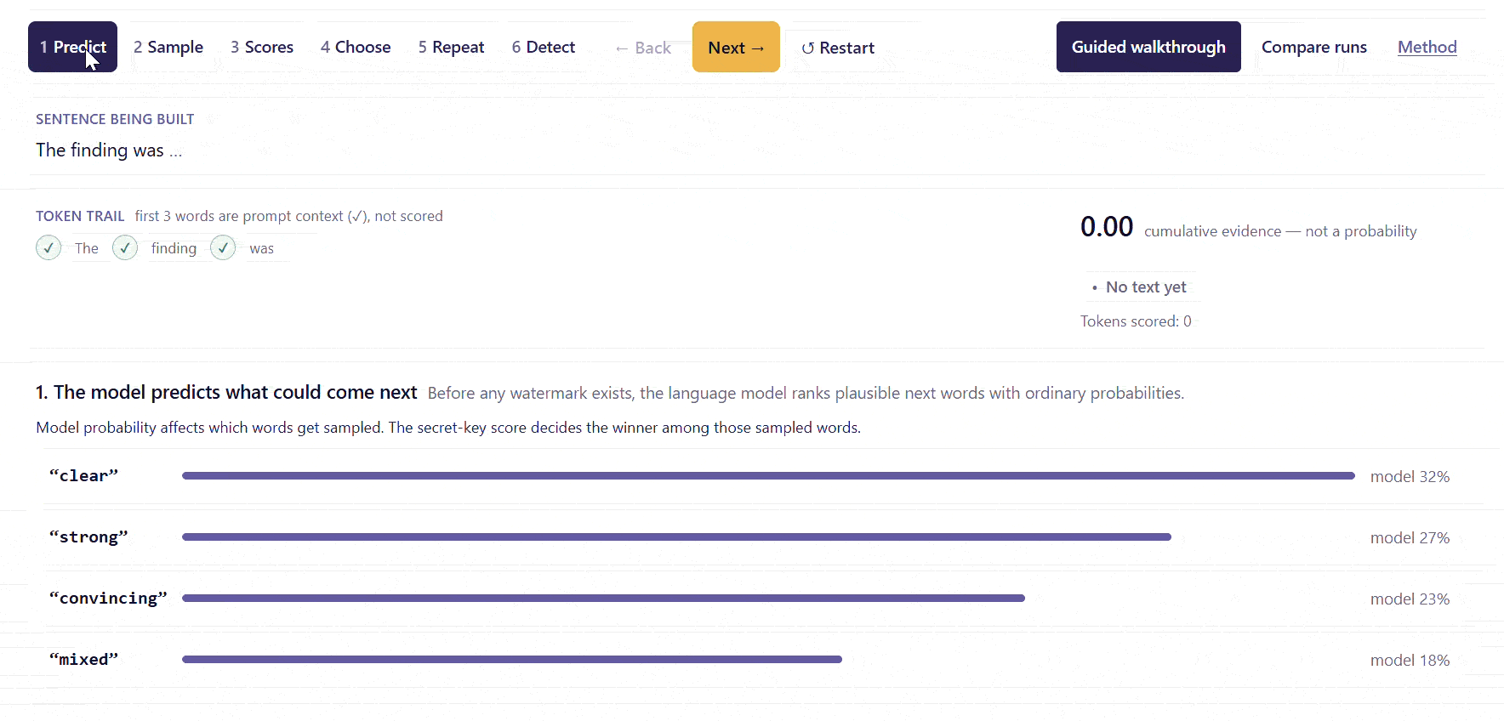Screen dimensions: 1504x721
Task: Click the "Tokens scored: 0" counter
Action: tap(1136, 321)
